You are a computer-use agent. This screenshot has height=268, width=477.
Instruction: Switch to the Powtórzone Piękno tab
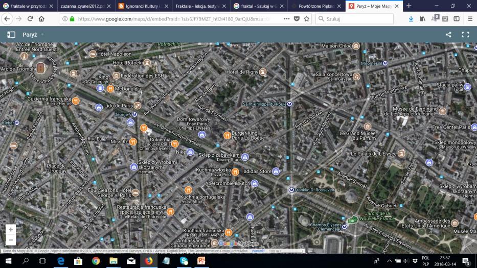tap(316, 6)
